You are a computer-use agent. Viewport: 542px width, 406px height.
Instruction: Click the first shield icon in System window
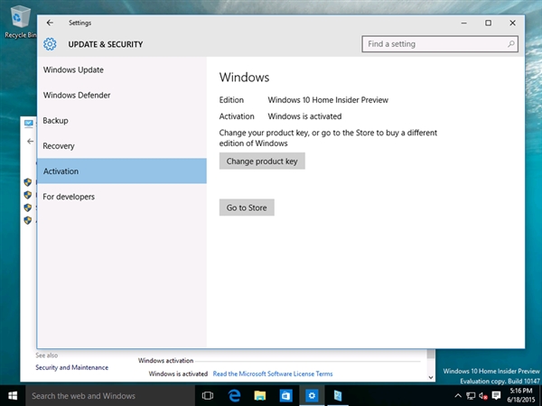tap(28, 182)
